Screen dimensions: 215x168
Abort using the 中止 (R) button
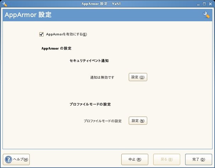click(135, 159)
